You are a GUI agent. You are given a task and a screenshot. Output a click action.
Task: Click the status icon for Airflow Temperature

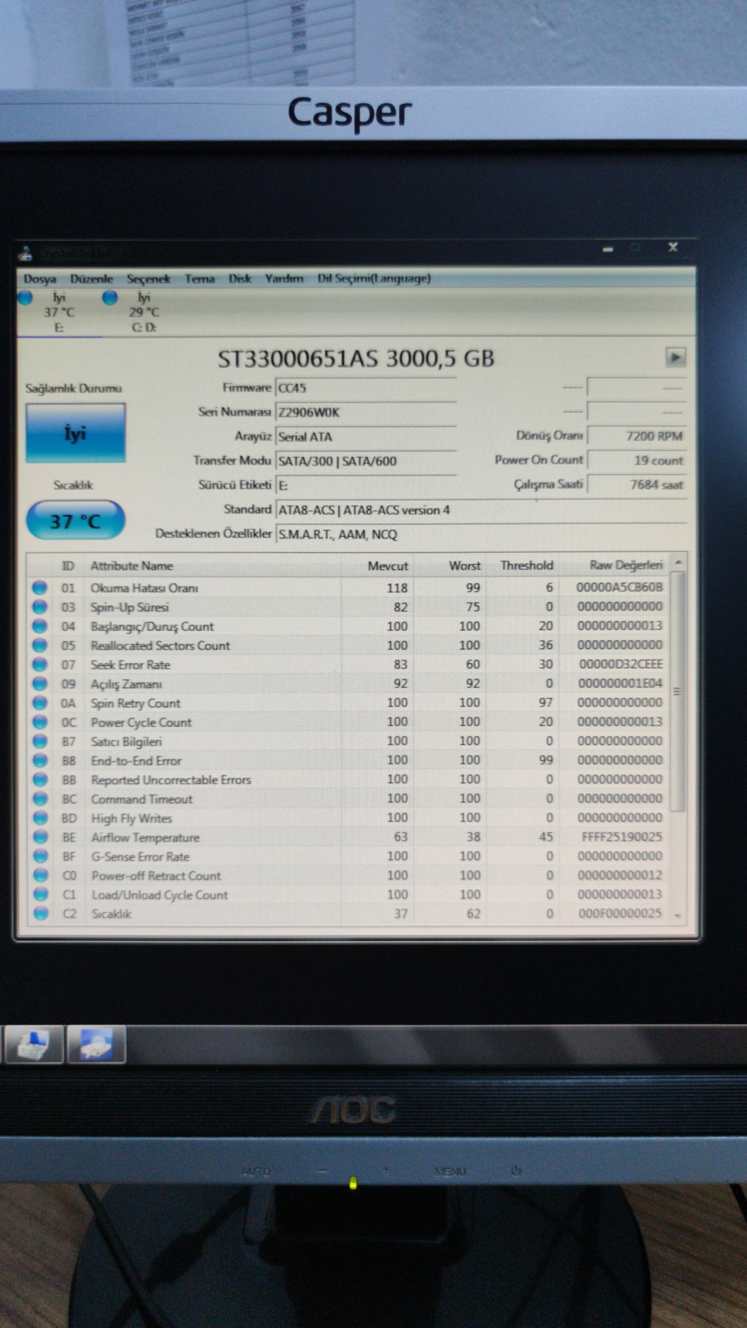coord(40,837)
